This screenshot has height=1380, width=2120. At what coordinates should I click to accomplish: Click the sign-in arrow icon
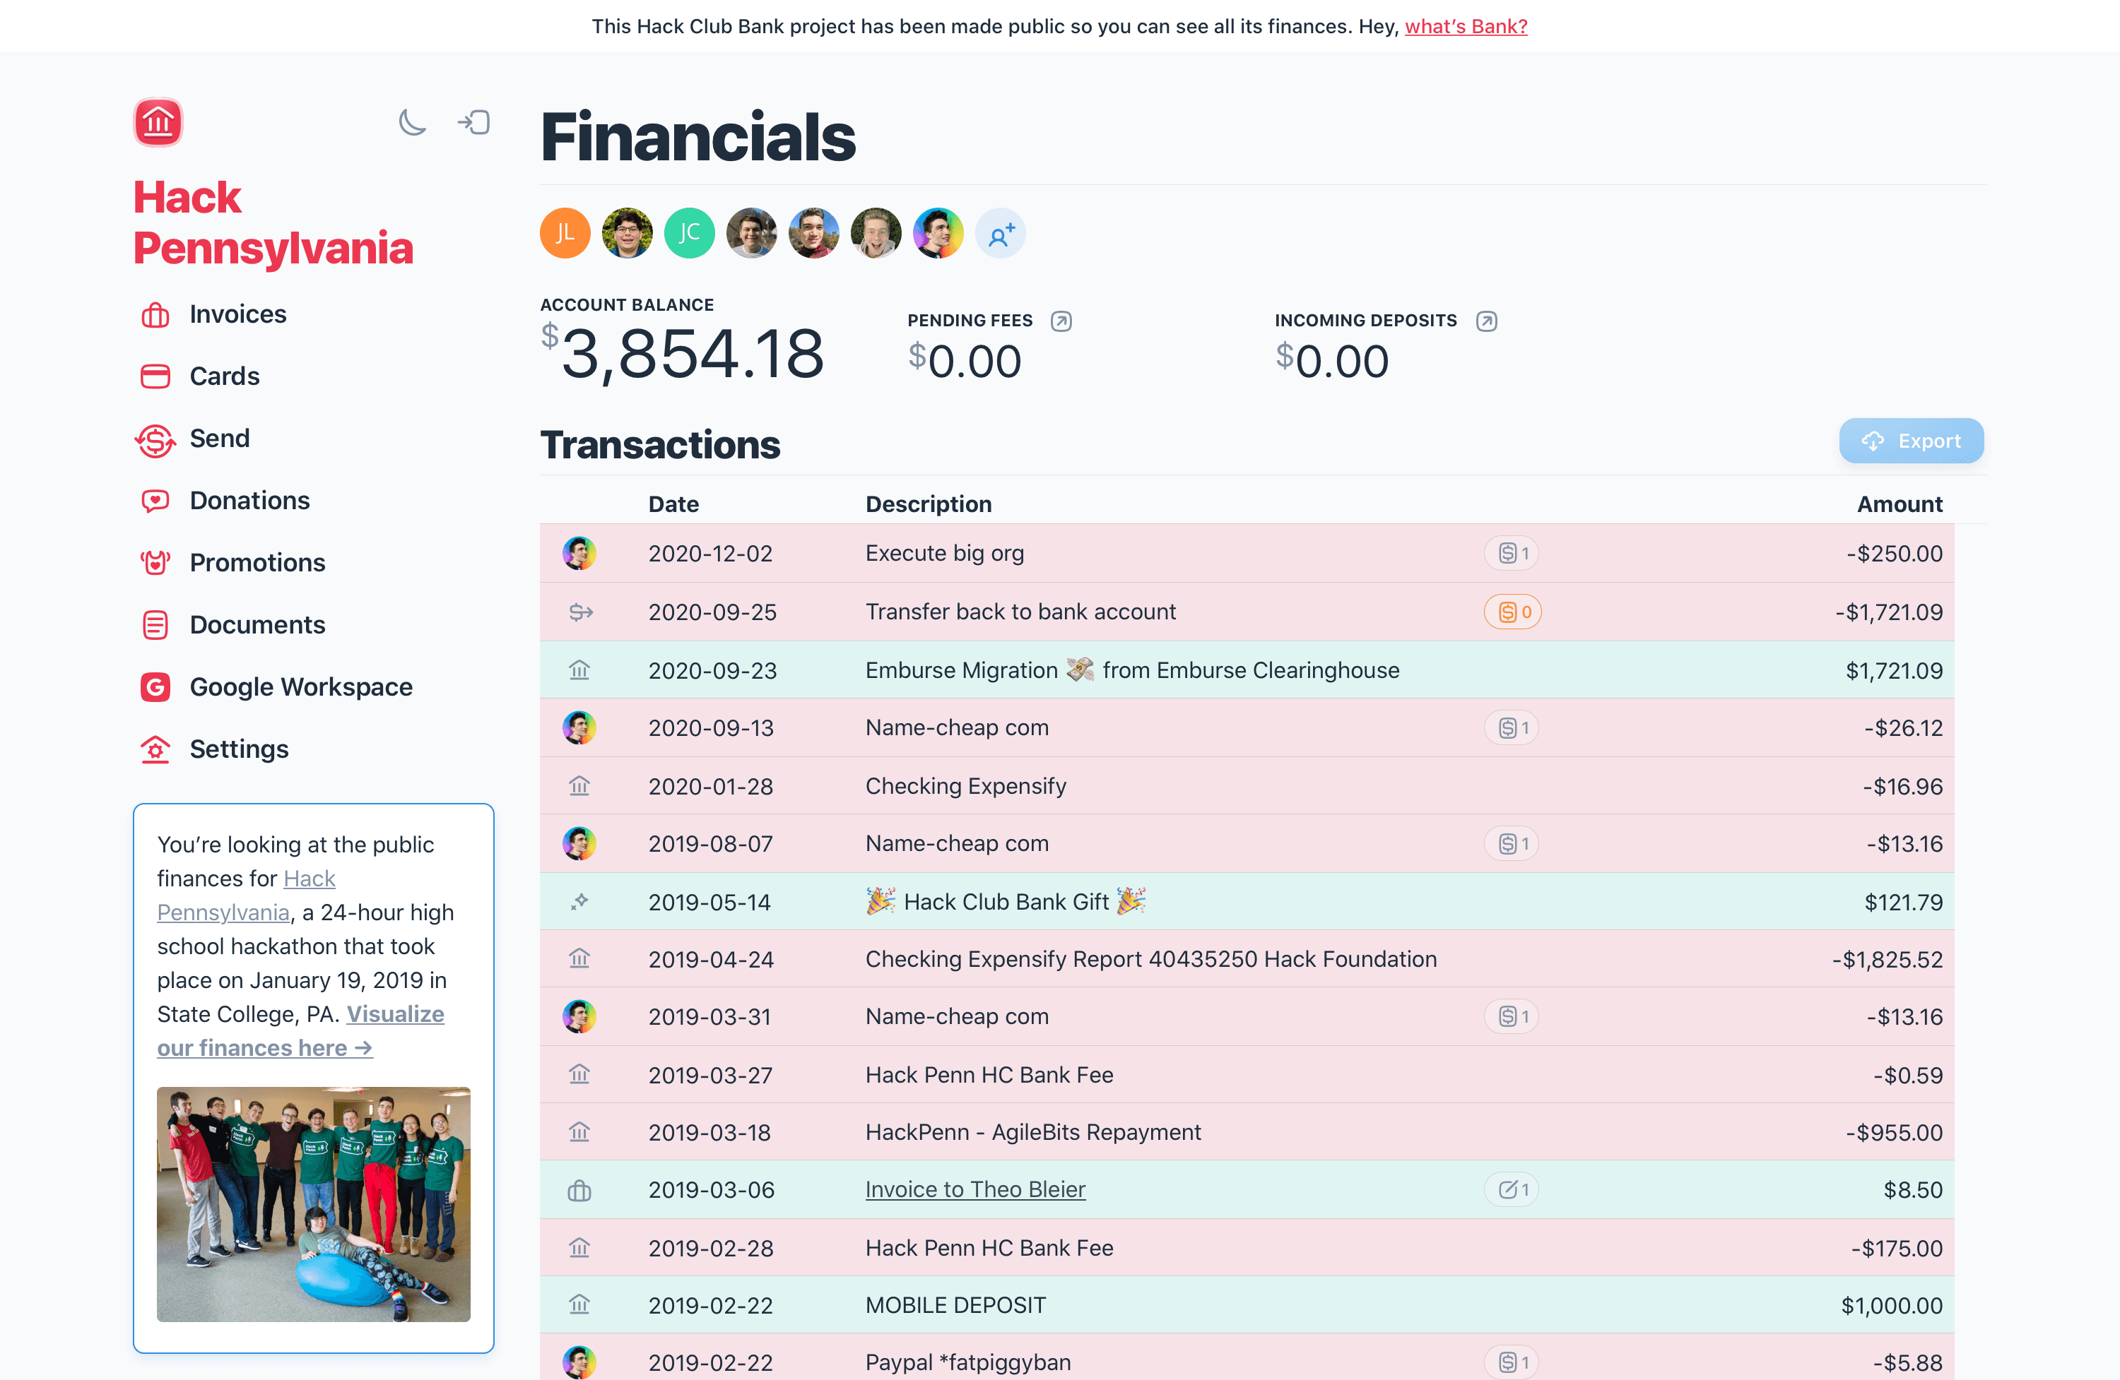point(474,122)
